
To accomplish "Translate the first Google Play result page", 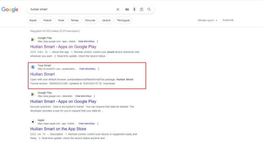I will click(86, 42).
